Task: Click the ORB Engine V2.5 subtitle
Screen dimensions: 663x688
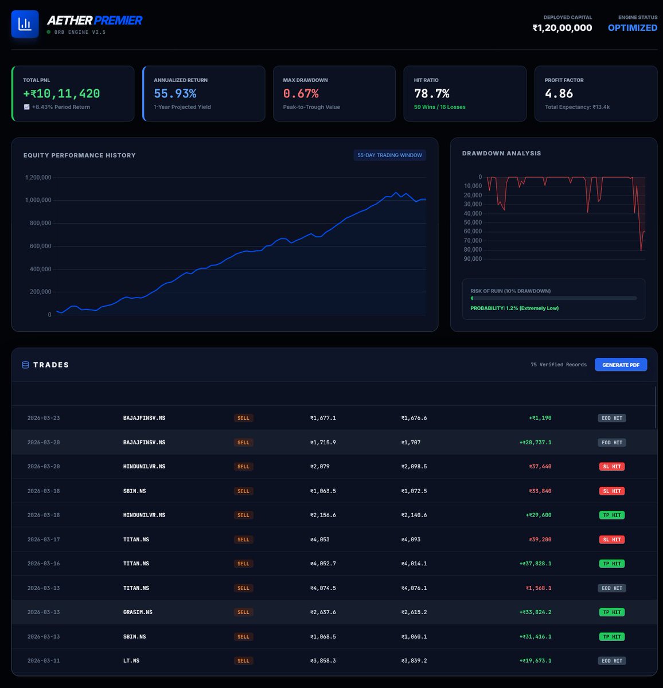Action: coord(80,32)
